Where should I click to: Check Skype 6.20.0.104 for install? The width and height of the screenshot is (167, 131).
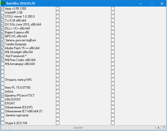3,123
